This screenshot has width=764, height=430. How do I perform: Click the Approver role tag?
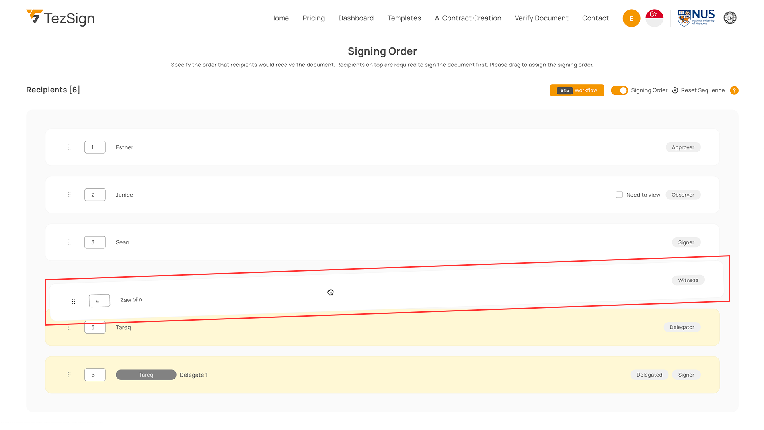tap(683, 147)
